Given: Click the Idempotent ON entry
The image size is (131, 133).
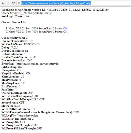Looking at the screenshot, I should 12,70.
